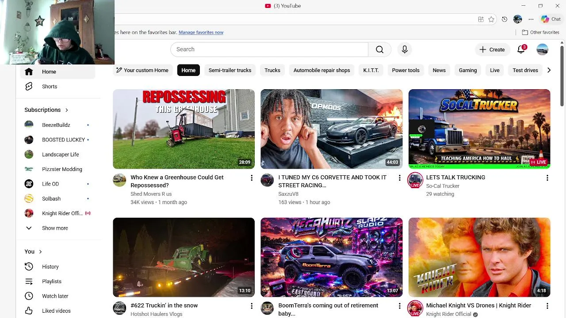Open the Other favorites folder
The image size is (566, 318).
(540, 32)
